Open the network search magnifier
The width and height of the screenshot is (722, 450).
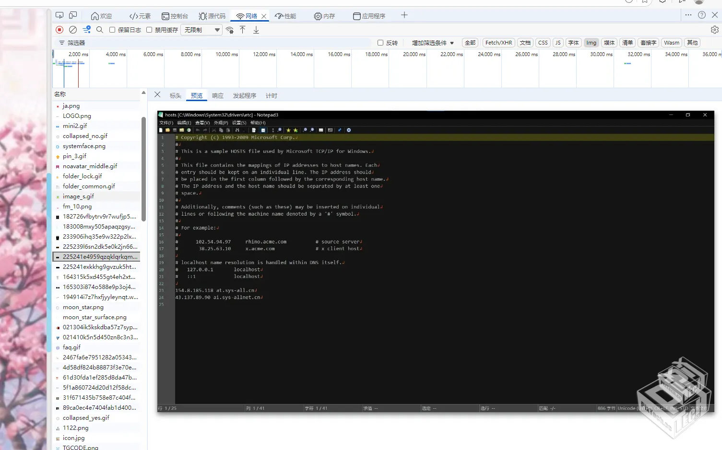coord(100,30)
